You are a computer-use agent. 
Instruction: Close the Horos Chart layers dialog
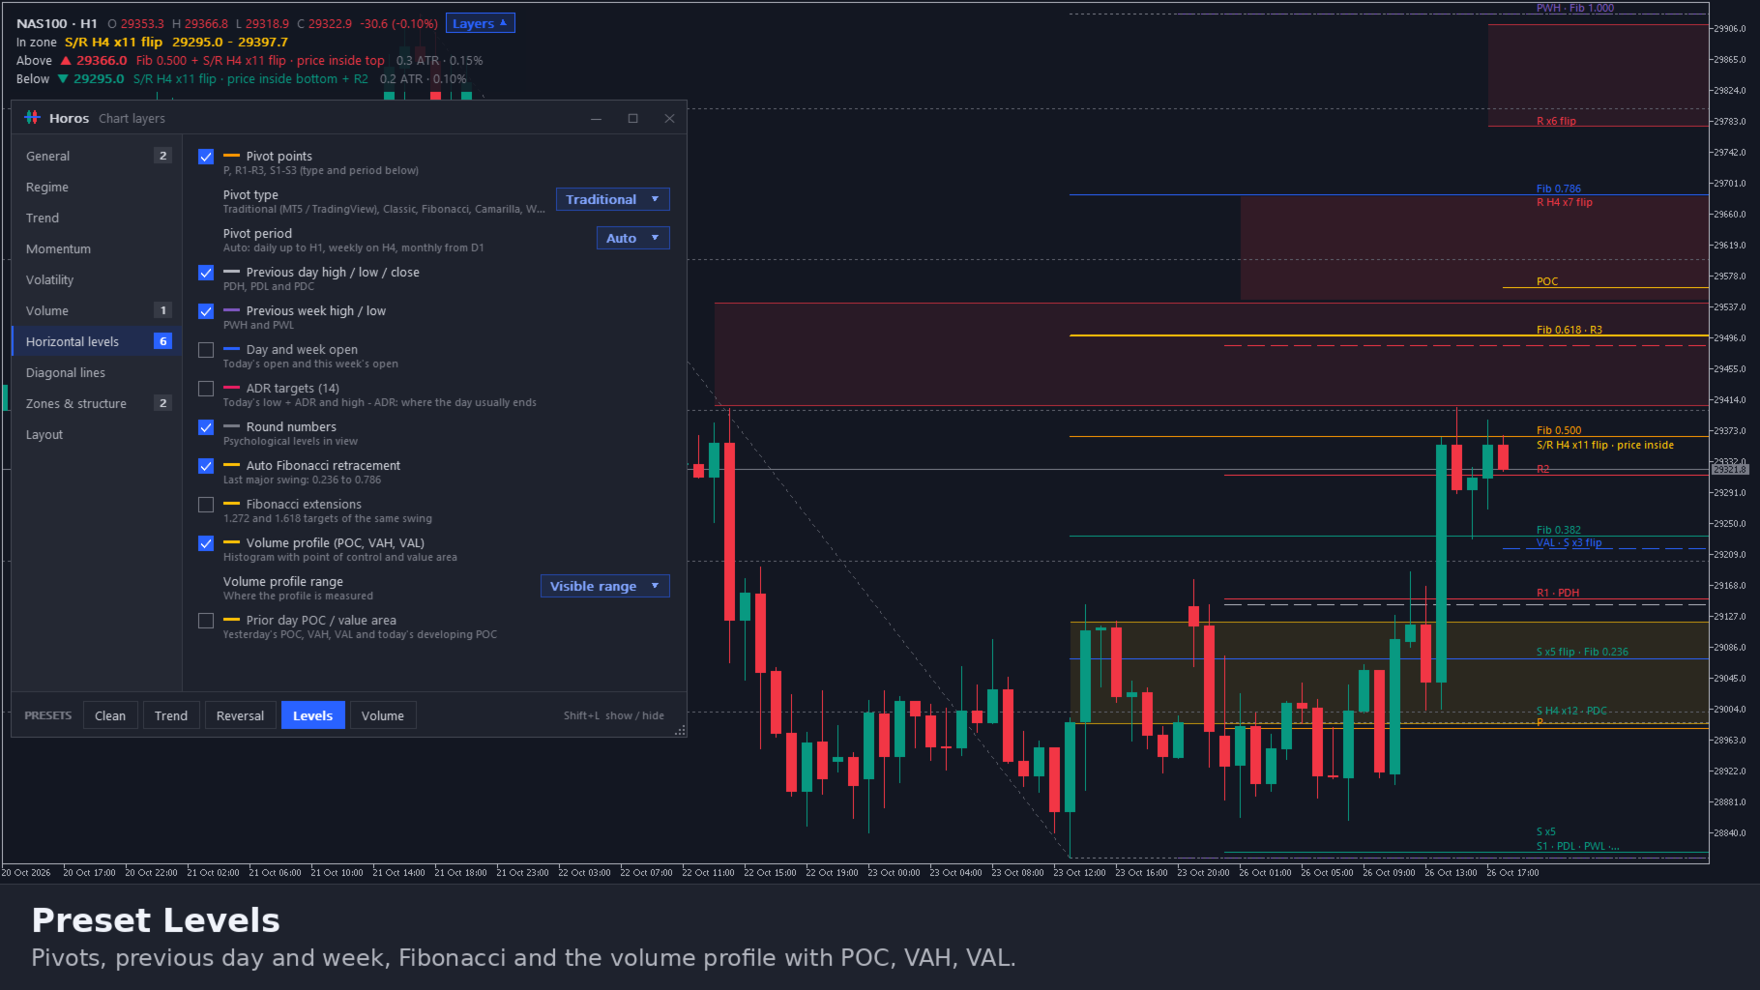coord(669,118)
